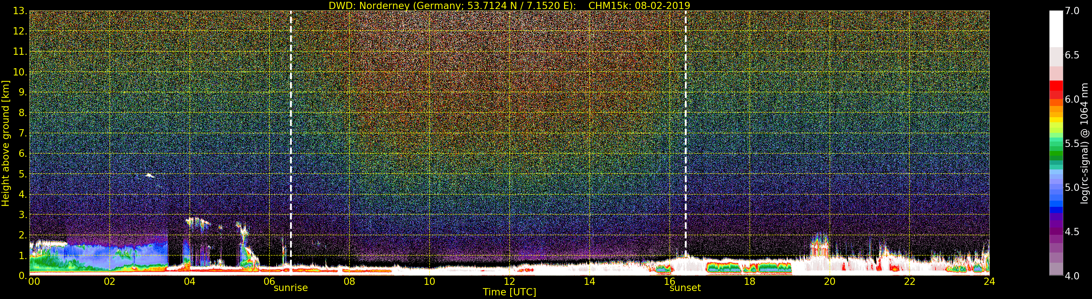Viewport: 1092px width, 299px height.
Task: Click the colorbar tick value 4.0
Action: click(x=1072, y=276)
